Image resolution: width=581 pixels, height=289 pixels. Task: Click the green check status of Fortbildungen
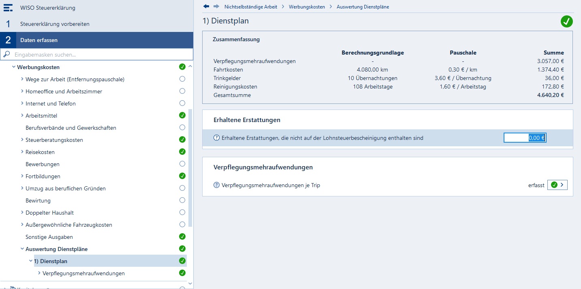coord(182,176)
